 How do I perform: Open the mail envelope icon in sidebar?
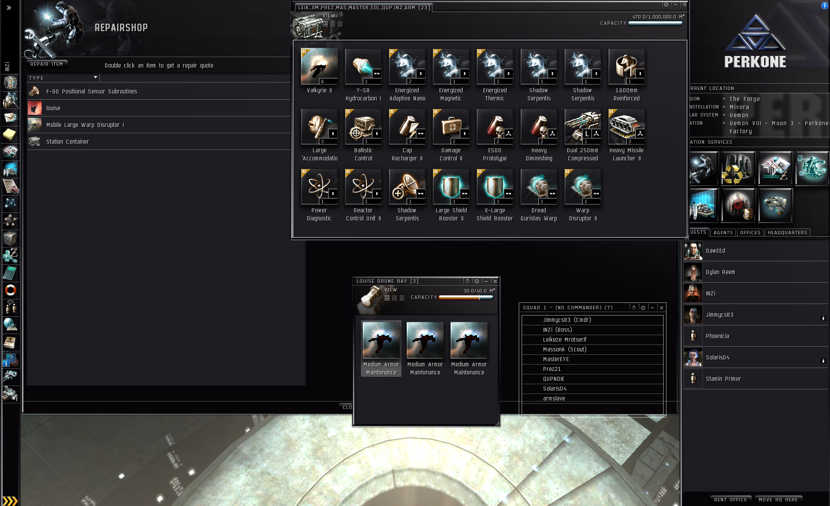pyautogui.click(x=10, y=117)
